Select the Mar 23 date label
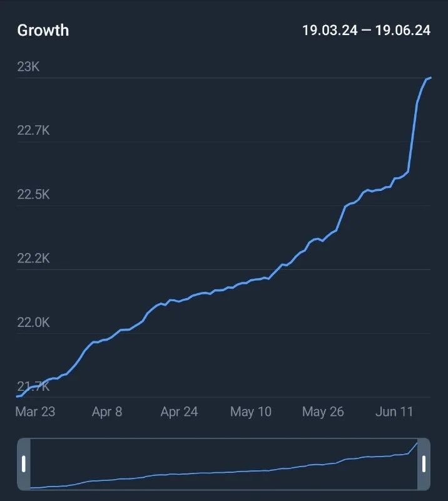Viewport: 448px width, 501px height. click(35, 411)
